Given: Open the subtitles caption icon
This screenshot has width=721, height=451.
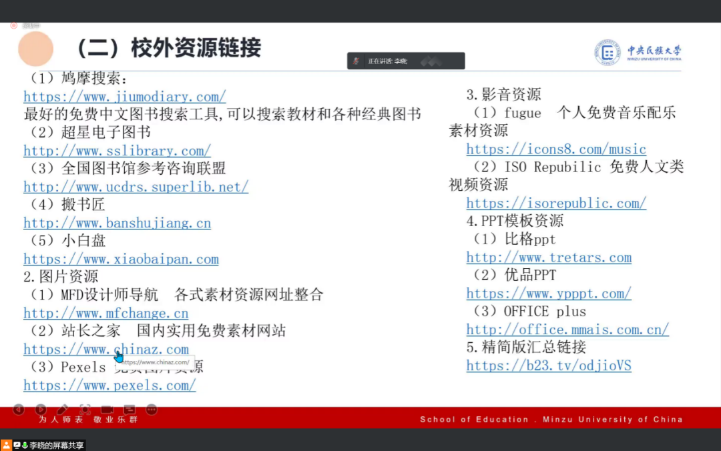Looking at the screenshot, I should tap(130, 409).
